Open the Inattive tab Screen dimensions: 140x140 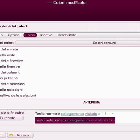pos(46,35)
